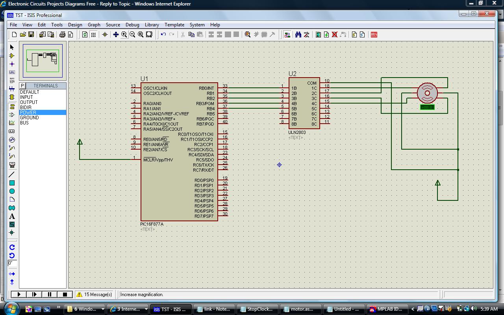Click Y-Mirror vertical flip icon

[x=12, y=282]
